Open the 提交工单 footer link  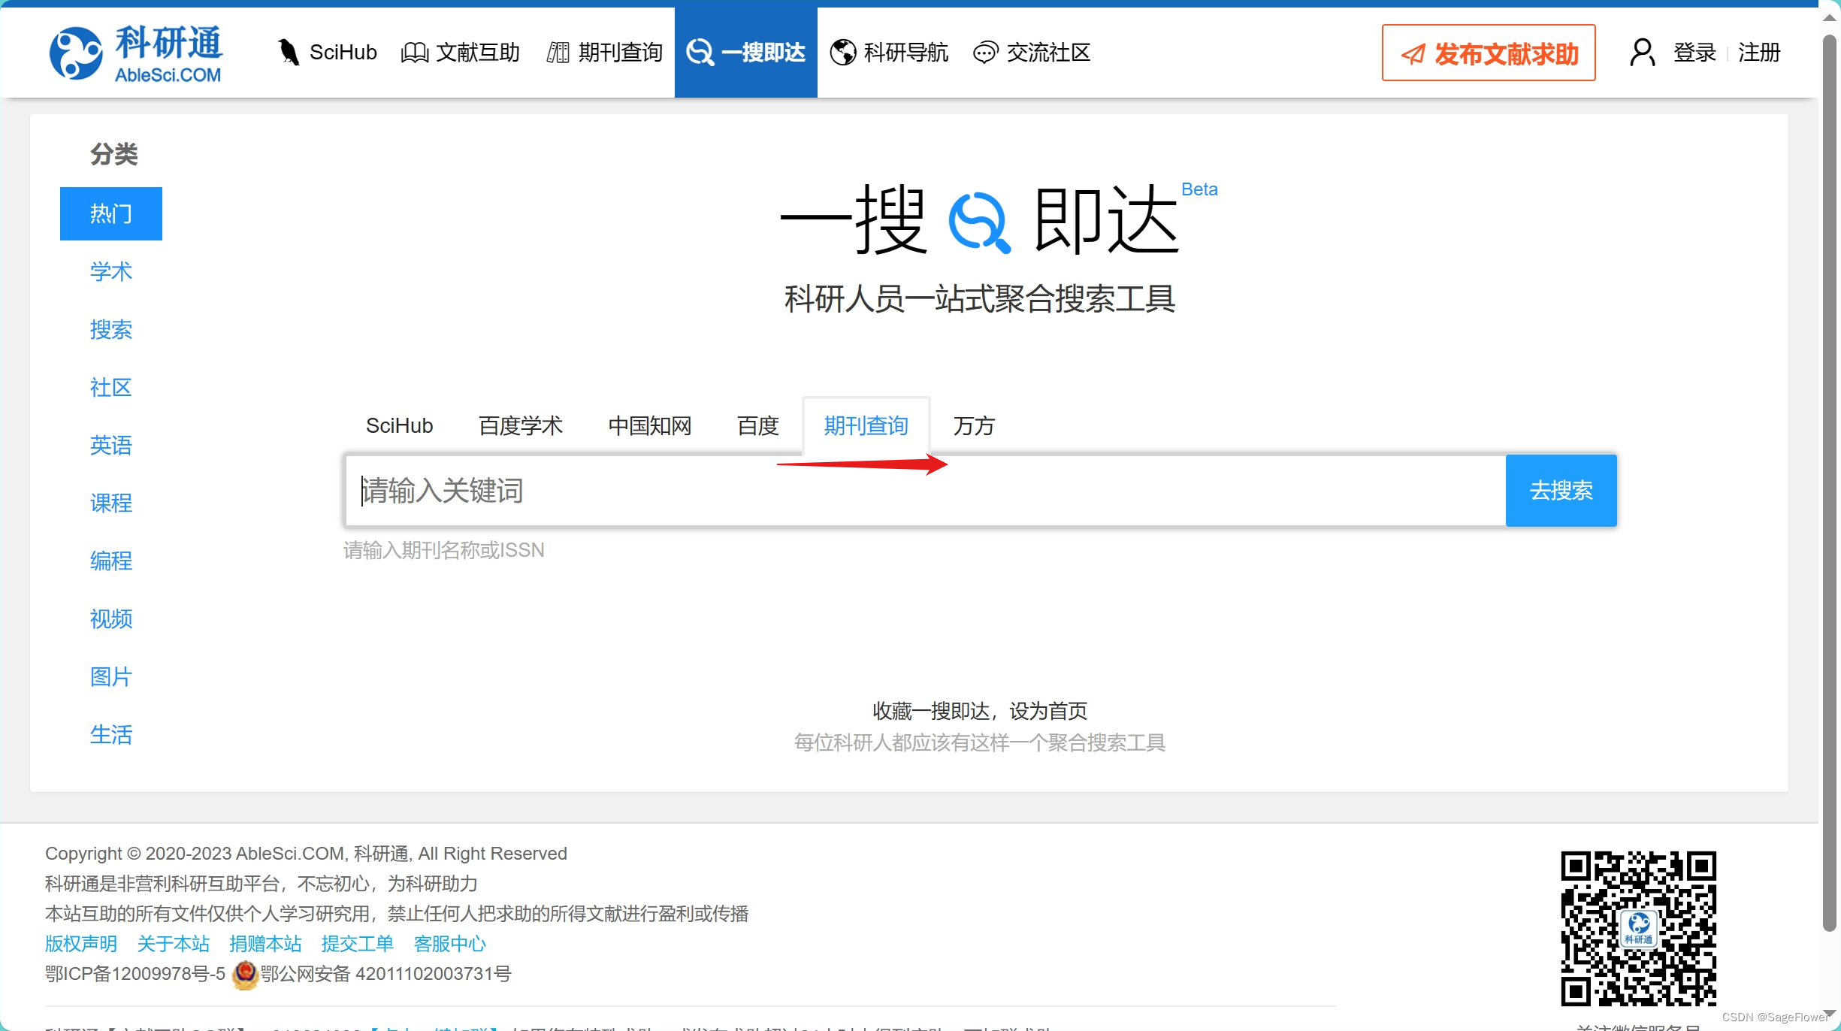point(358,944)
